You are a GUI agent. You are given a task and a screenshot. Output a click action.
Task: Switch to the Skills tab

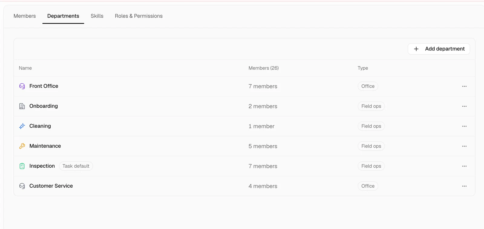point(97,16)
